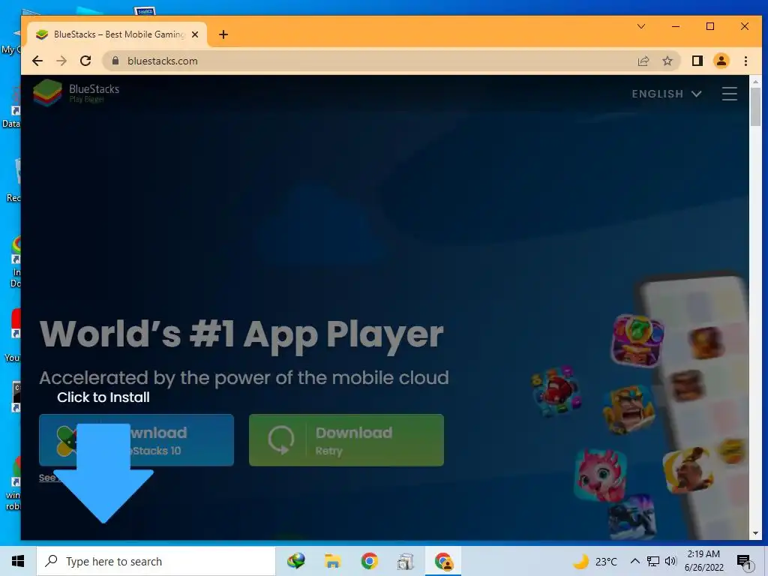The width and height of the screenshot is (768, 576).
Task: Open the clock showing 2:19 AM
Action: tap(703, 561)
